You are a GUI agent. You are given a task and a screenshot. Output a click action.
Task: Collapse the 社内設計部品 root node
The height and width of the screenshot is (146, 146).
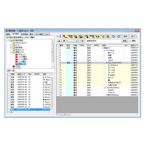8,40
